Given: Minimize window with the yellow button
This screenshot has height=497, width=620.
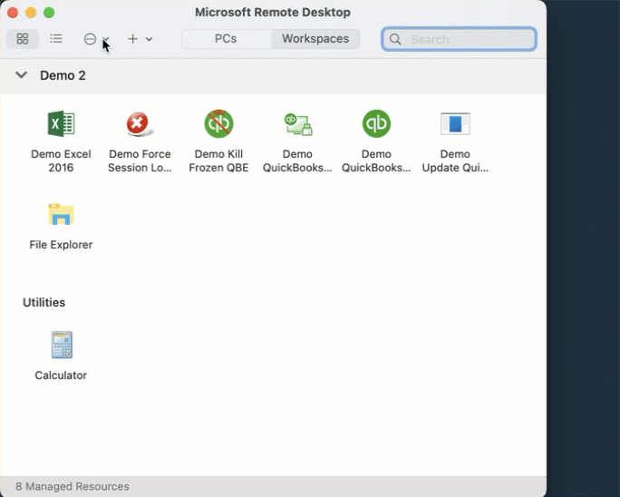Looking at the screenshot, I should coord(31,13).
